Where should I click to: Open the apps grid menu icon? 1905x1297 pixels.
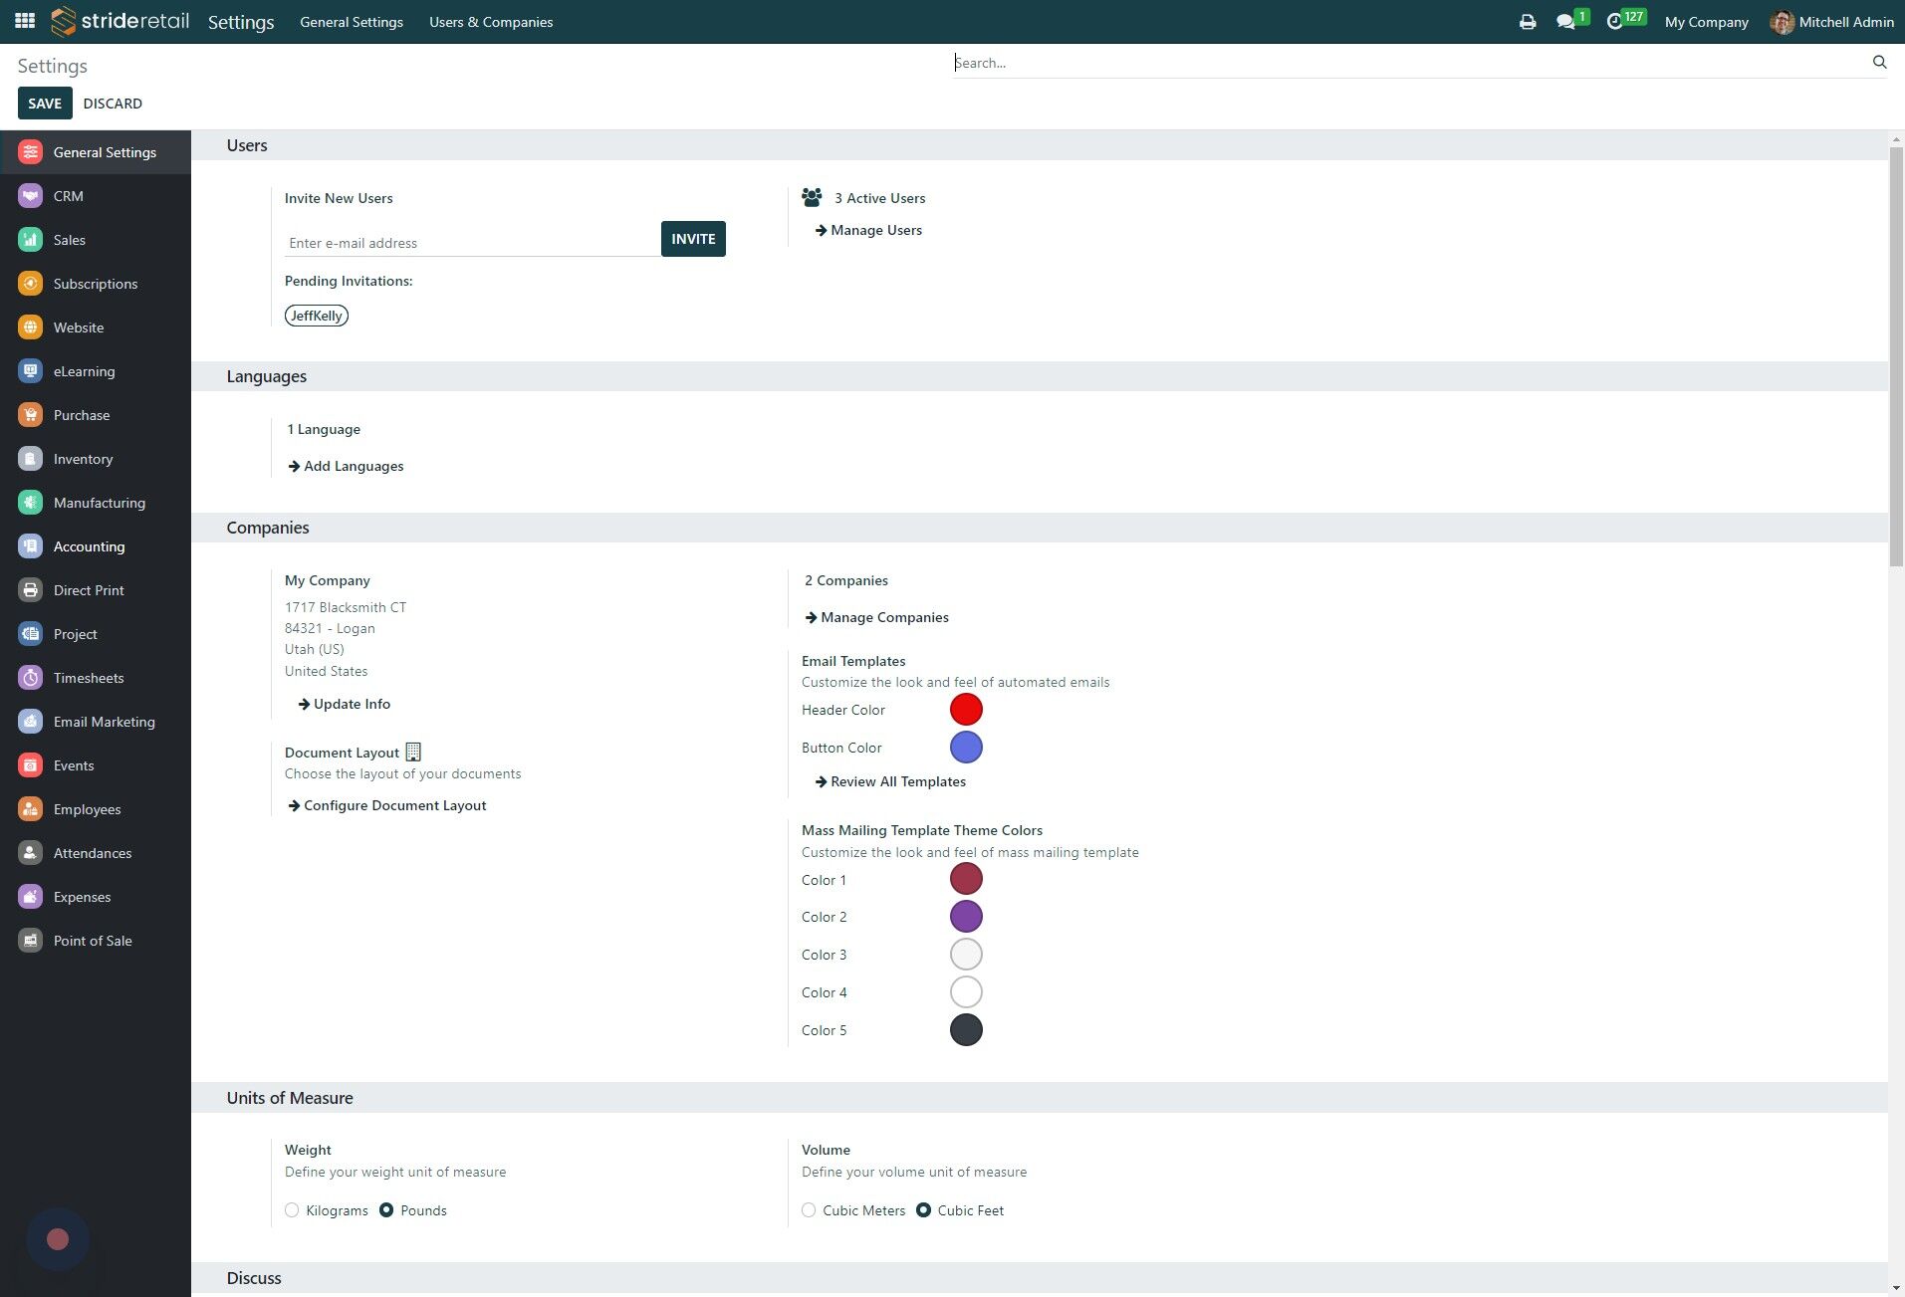pos(25,21)
